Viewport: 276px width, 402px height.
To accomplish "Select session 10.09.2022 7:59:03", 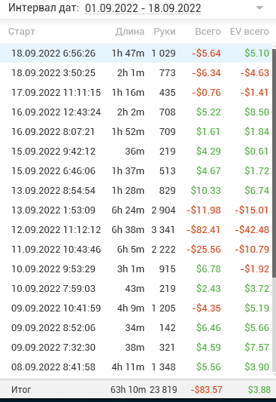I will [136, 288].
